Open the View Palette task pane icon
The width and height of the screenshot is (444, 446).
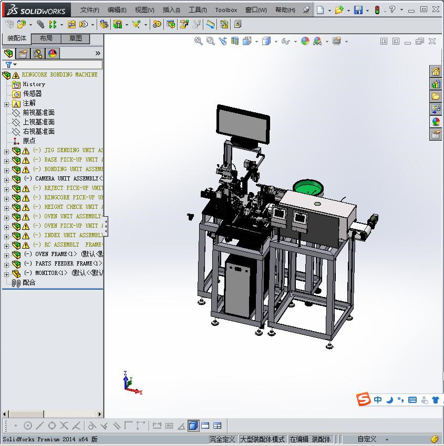pos(436,109)
